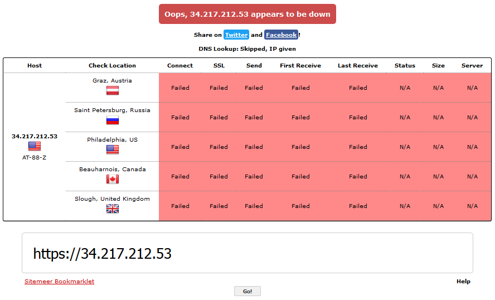Click SSL Failed cell in Philadelphia row
The width and height of the screenshot is (495, 300).
(219, 147)
